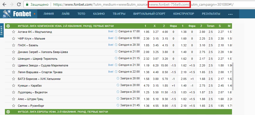This screenshot has width=255, height=115.
Task: Open the КАЗИНО menu item
Action: pos(99,14)
